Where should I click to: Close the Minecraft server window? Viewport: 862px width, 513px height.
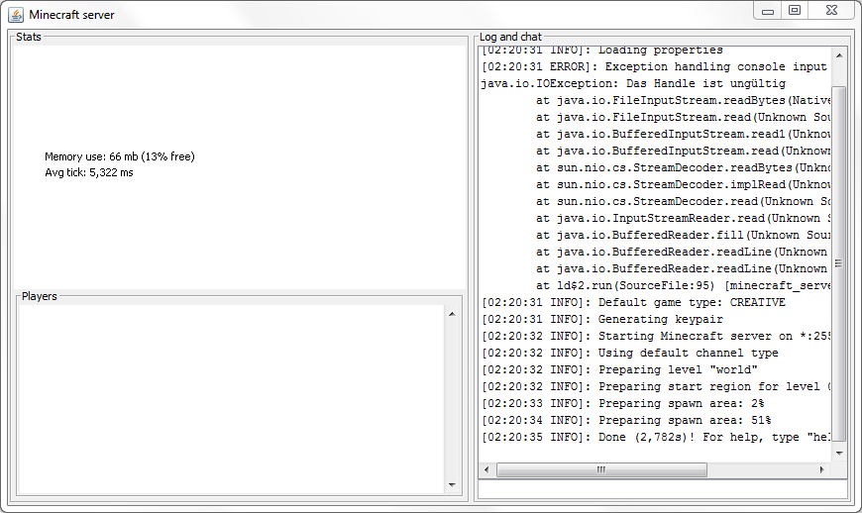(831, 11)
